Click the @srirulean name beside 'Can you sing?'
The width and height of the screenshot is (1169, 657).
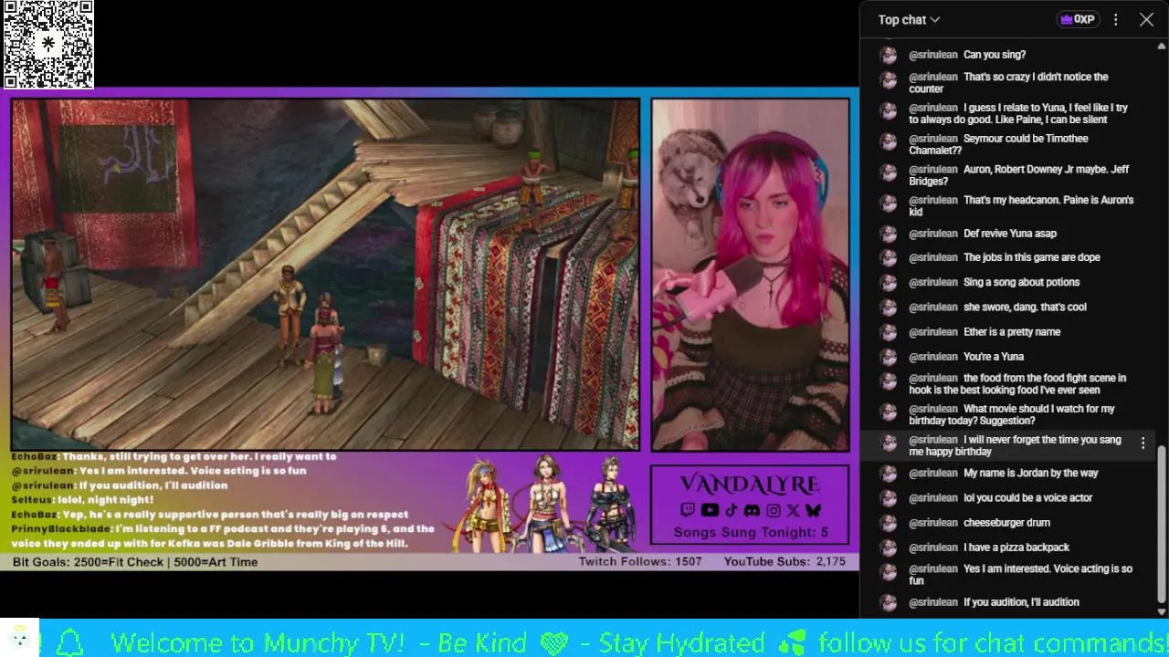(933, 55)
